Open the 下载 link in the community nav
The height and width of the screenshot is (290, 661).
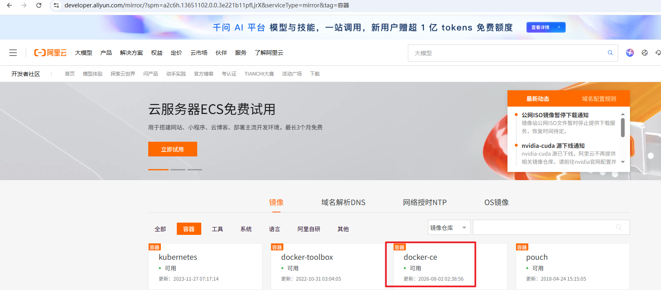315,74
